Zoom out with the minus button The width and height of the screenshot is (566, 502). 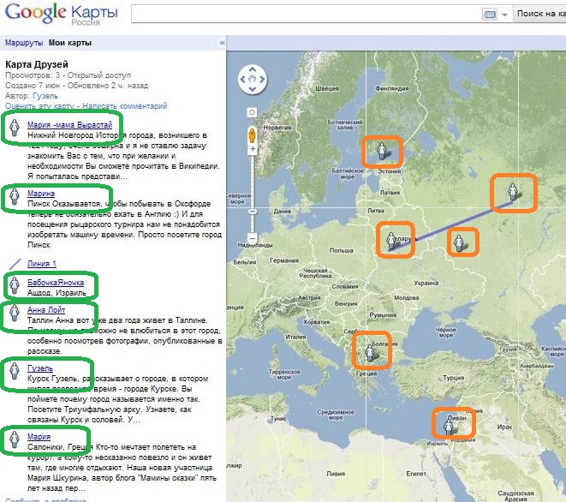click(253, 237)
